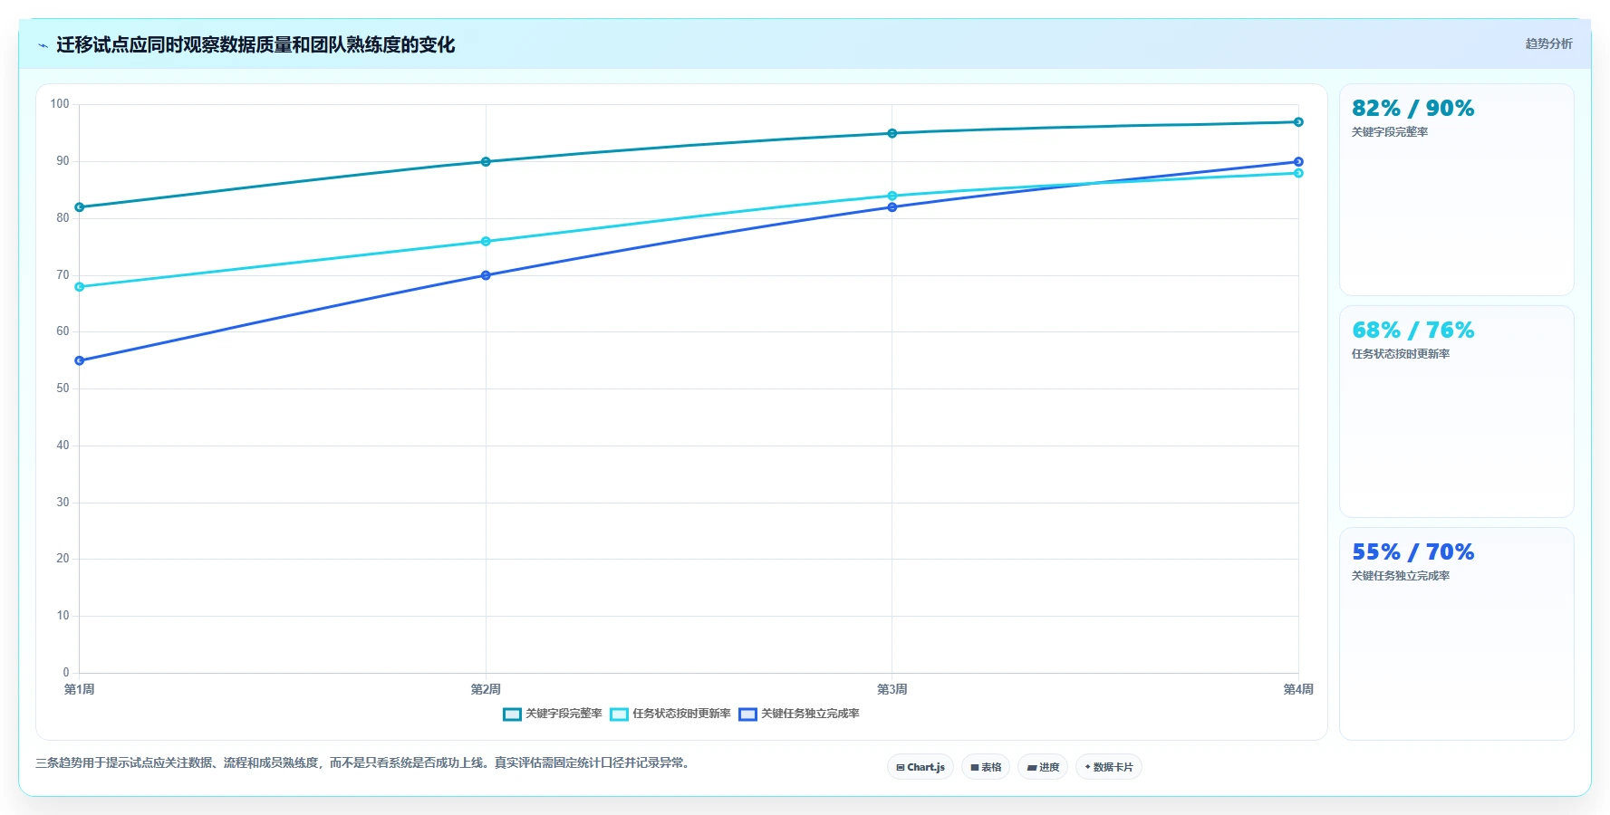Click the 82% / 90% card value
The width and height of the screenshot is (1610, 815).
(x=1412, y=109)
